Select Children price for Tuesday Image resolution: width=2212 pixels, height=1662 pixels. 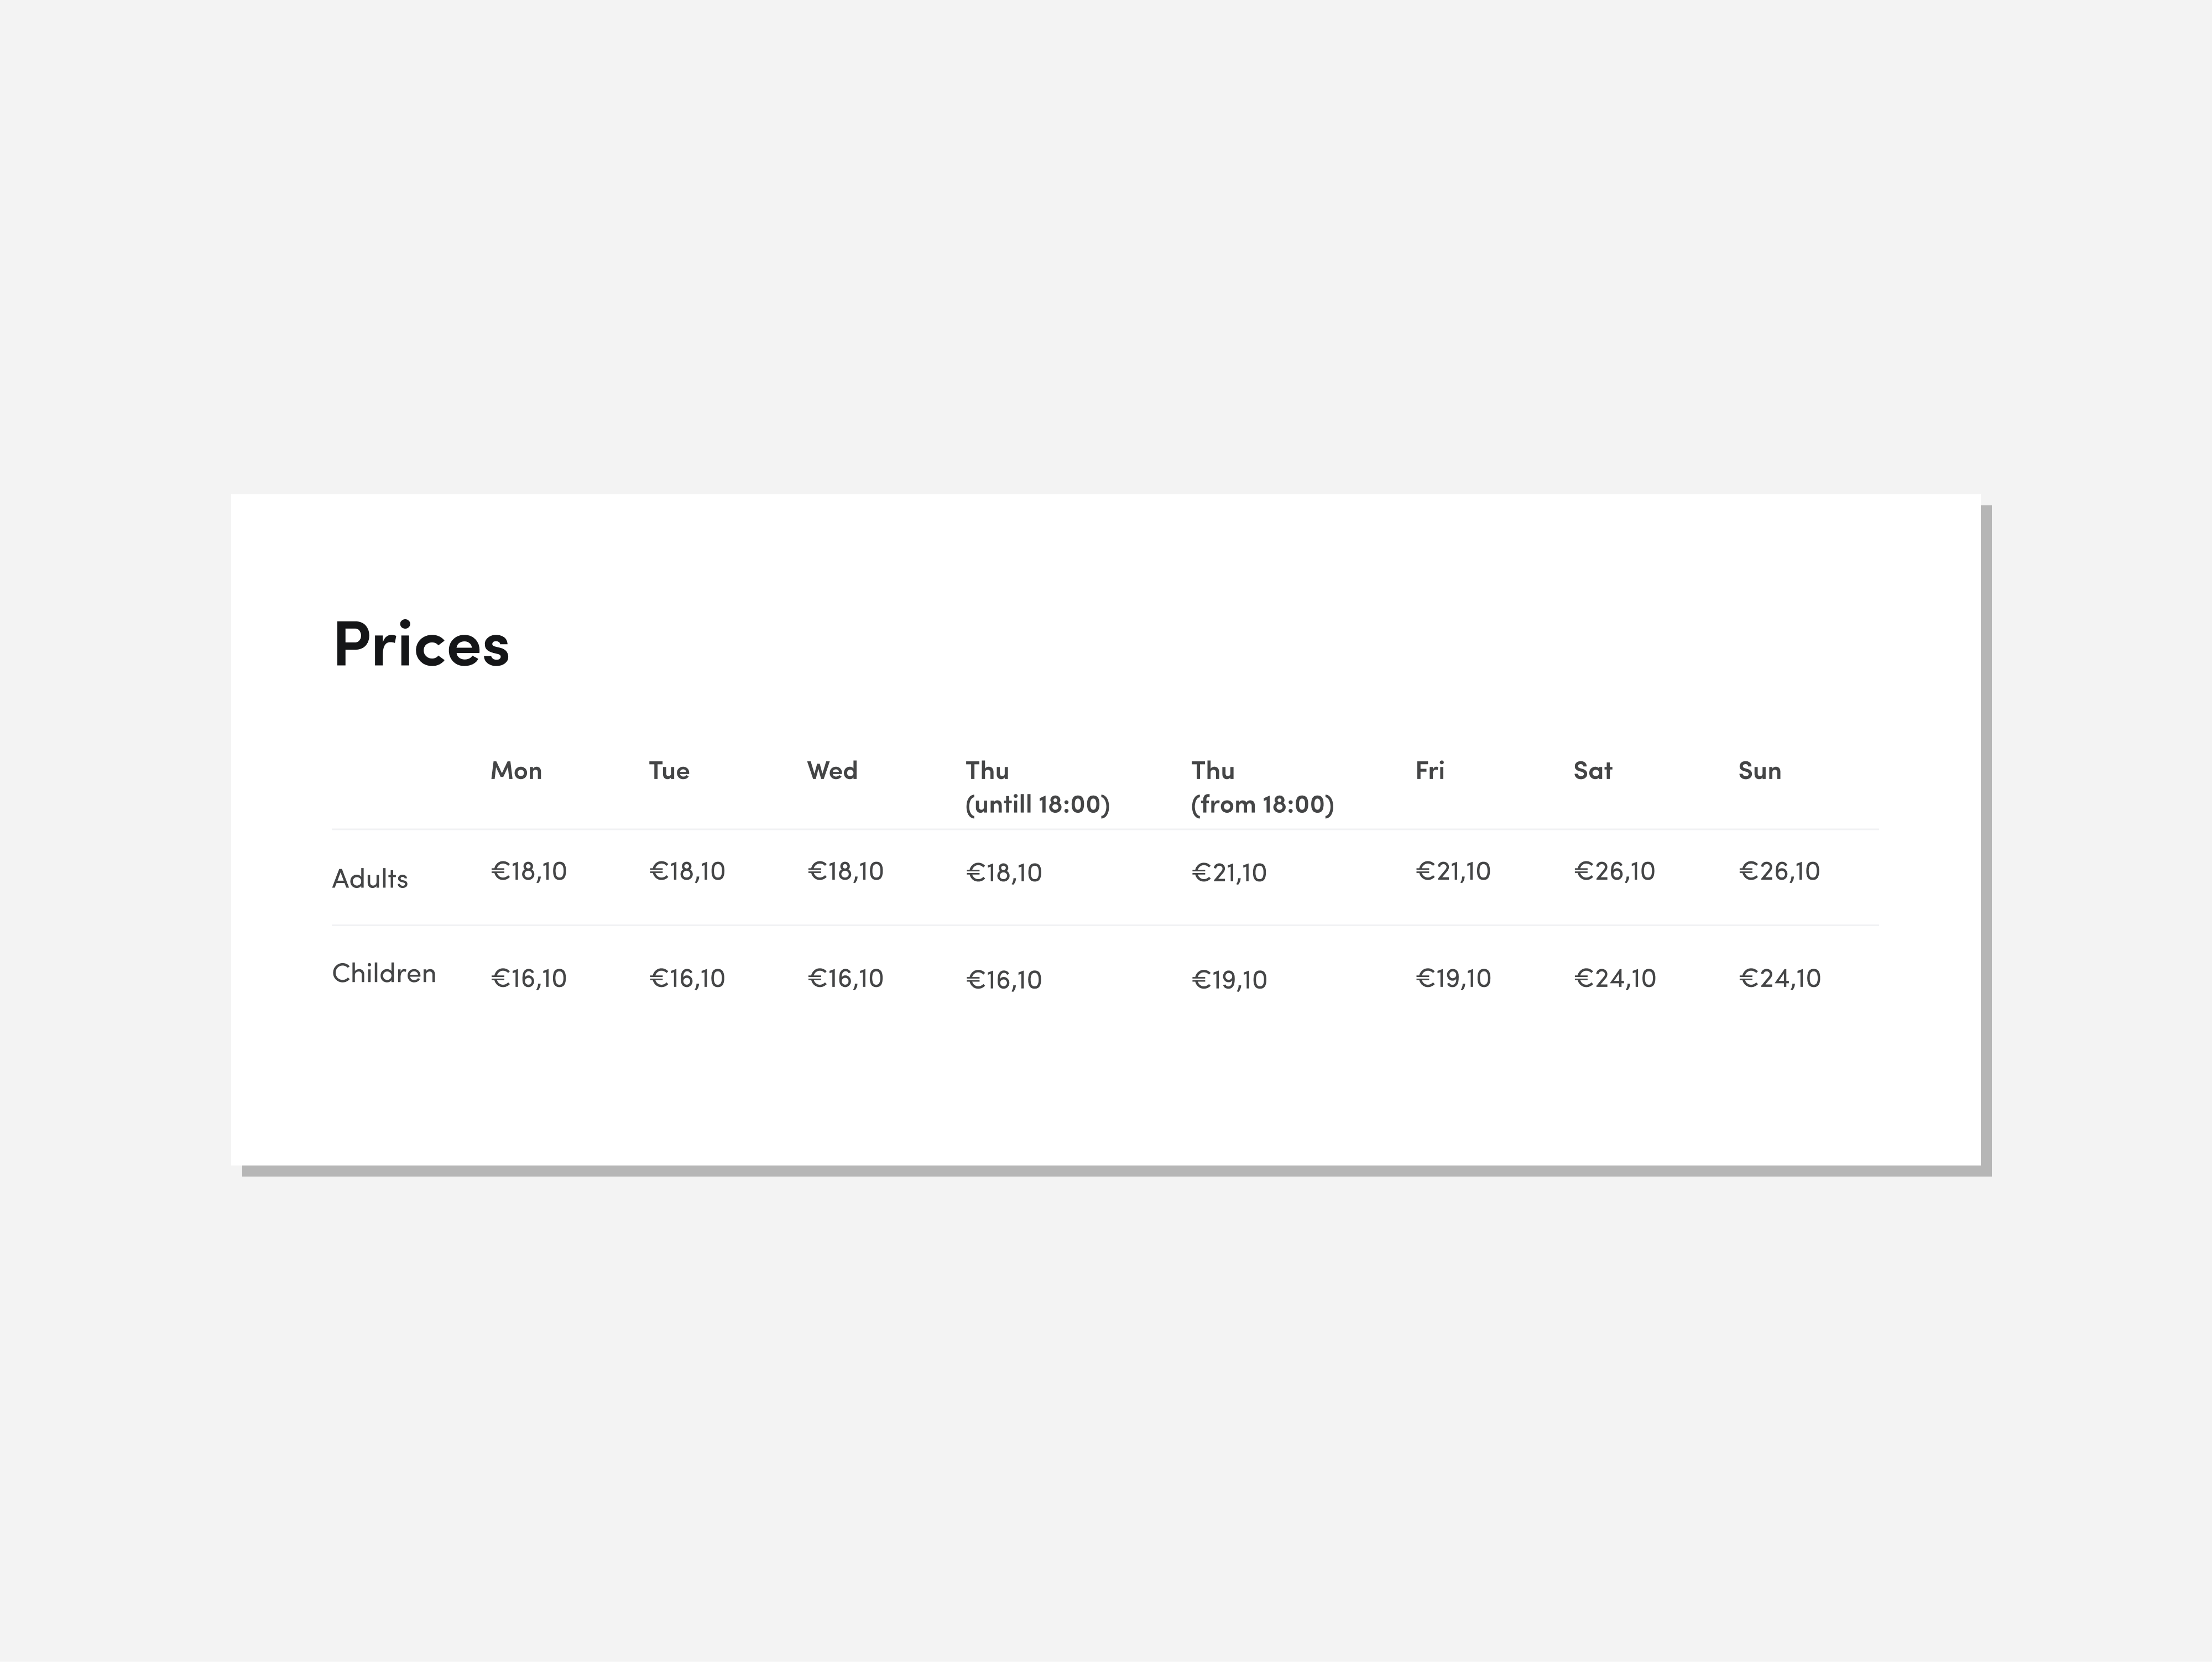click(x=687, y=978)
